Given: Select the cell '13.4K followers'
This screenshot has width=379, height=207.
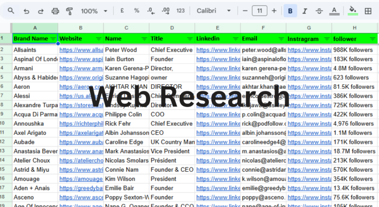Looking at the screenshot, I should 354,188.
